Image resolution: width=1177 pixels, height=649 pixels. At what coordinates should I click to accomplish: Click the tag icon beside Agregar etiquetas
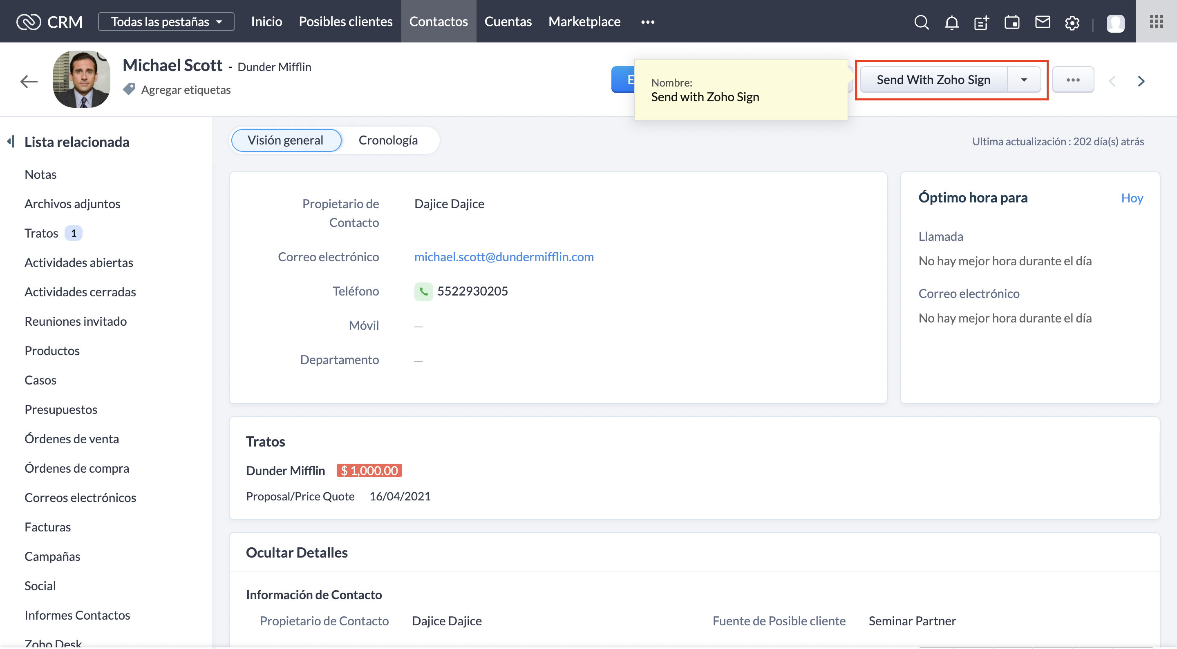click(129, 89)
